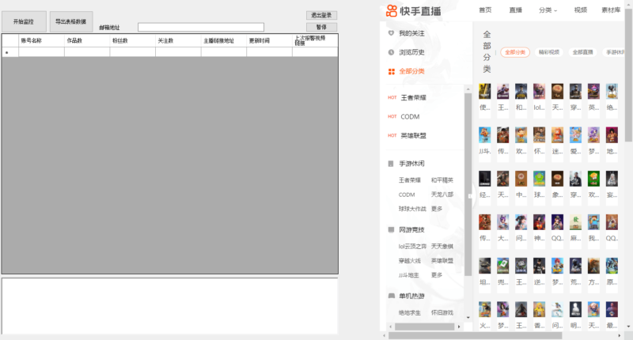
Task: Open 我的关注 heart icon in sidebar
Action: click(391, 33)
